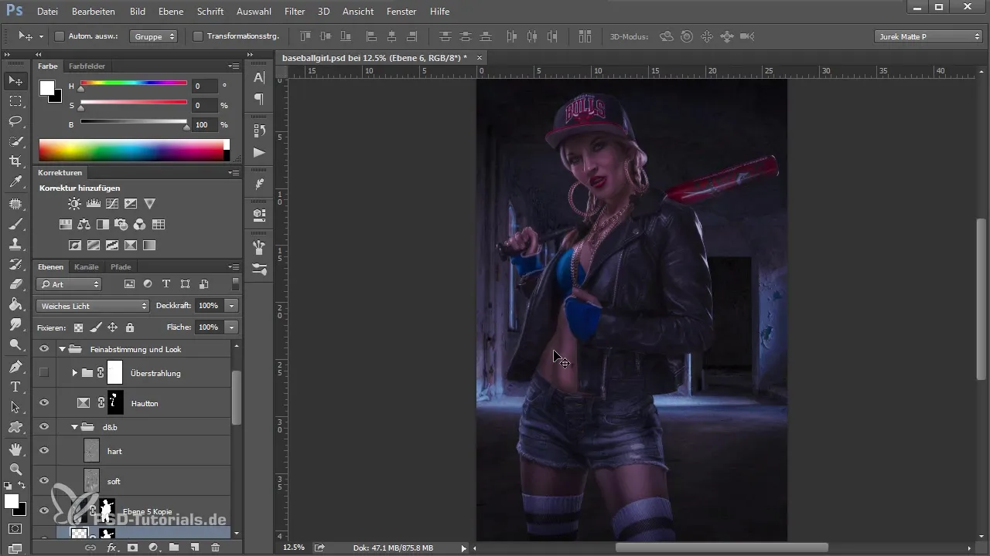Add a Levels adjustment
Screen dimensions: 990x556
(94, 204)
